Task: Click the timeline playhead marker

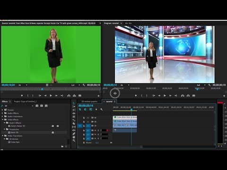Action: (131, 110)
